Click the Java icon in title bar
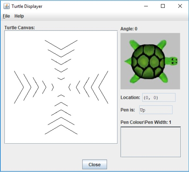Screen dimensions: 189x172 pyautogui.click(x=7, y=6)
